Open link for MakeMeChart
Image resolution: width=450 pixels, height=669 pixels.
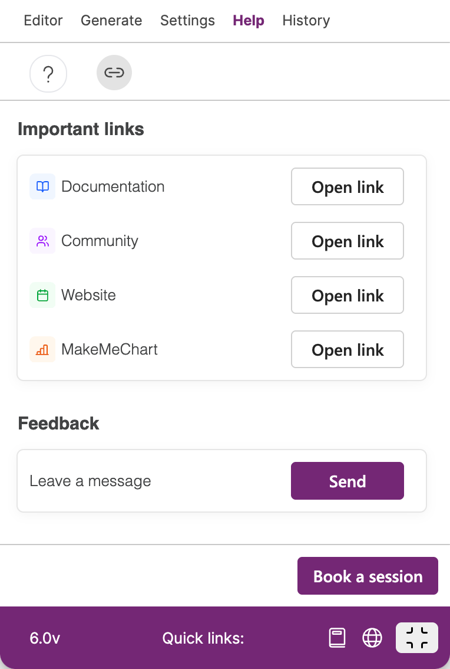tap(348, 349)
